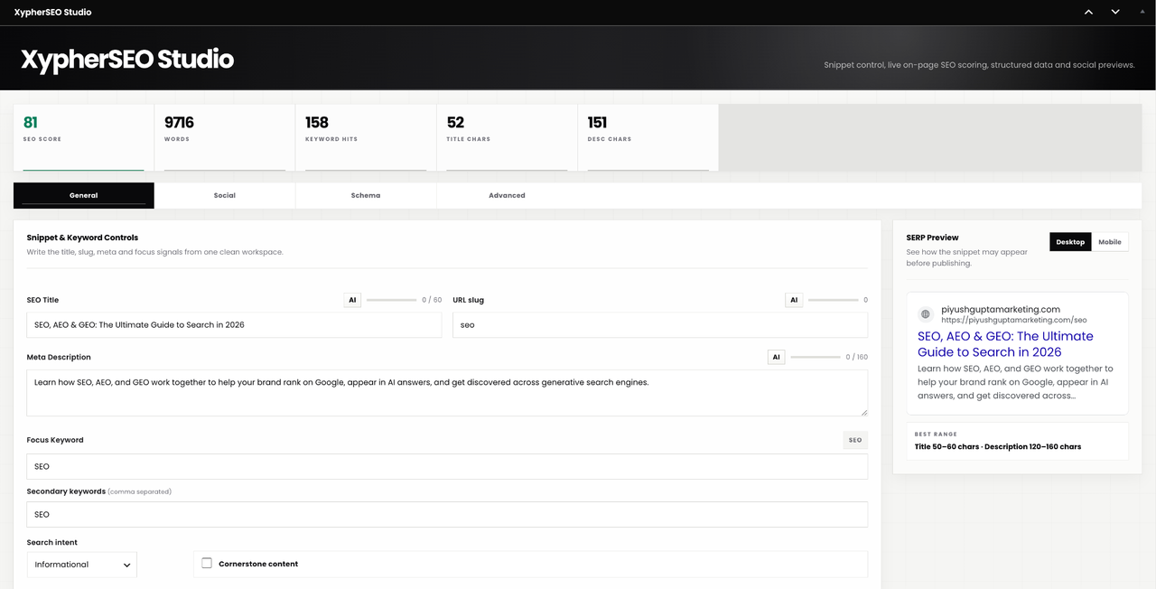
Task: Click the Meta Description length meter
Action: tap(816, 357)
